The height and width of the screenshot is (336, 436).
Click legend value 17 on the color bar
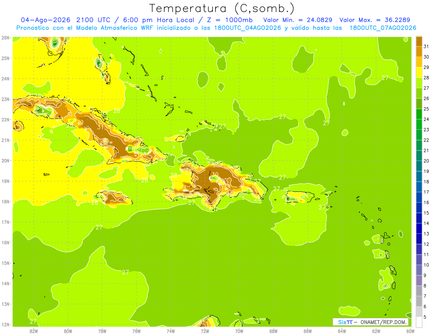[x=426, y=192]
